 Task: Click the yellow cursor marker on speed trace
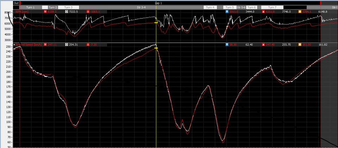(x=156, y=48)
